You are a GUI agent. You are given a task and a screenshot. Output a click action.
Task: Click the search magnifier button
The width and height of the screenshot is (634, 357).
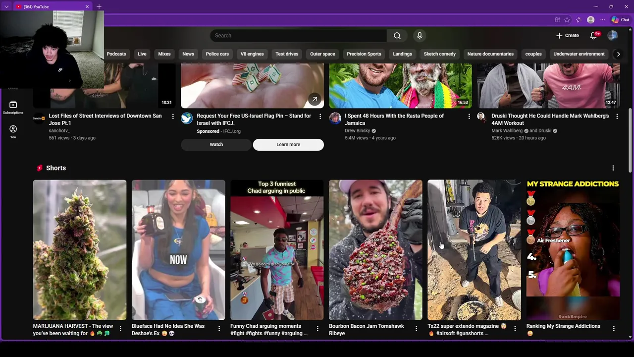pyautogui.click(x=397, y=36)
